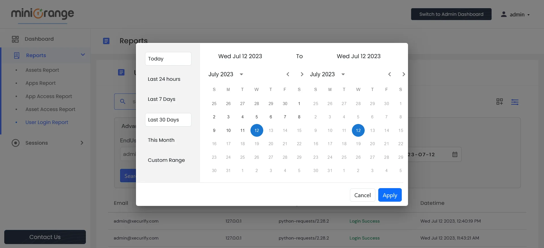Expand the Sessions sidebar section
The height and width of the screenshot is (248, 544).
pyautogui.click(x=82, y=143)
